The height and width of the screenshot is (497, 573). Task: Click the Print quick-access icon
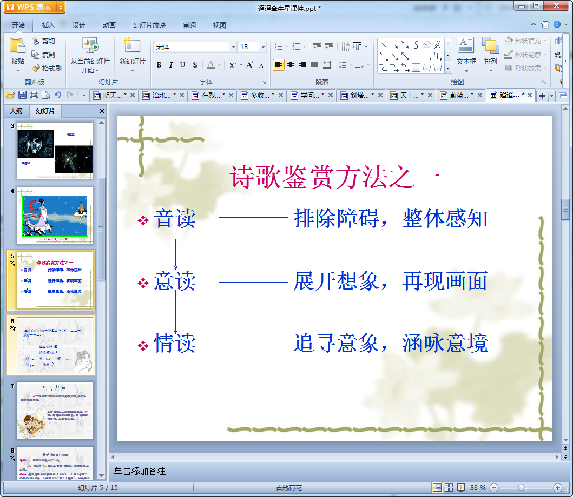(34, 95)
